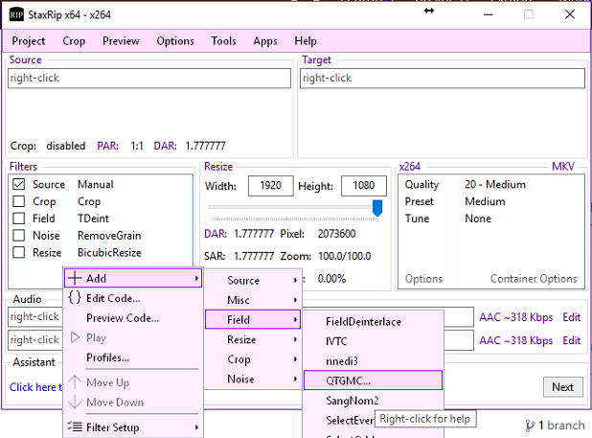Click the plus icon beside Add
592x438 pixels.
coord(75,278)
